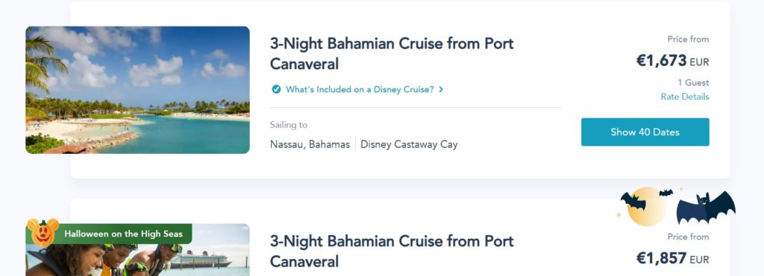
Task: Open the Halloween 3-Night Bahamian Cruise title
Action: click(x=392, y=251)
